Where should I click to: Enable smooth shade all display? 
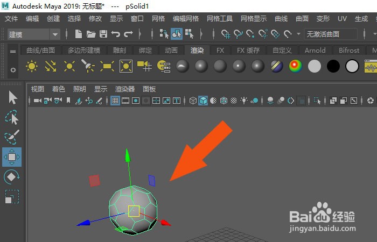tap(203, 101)
